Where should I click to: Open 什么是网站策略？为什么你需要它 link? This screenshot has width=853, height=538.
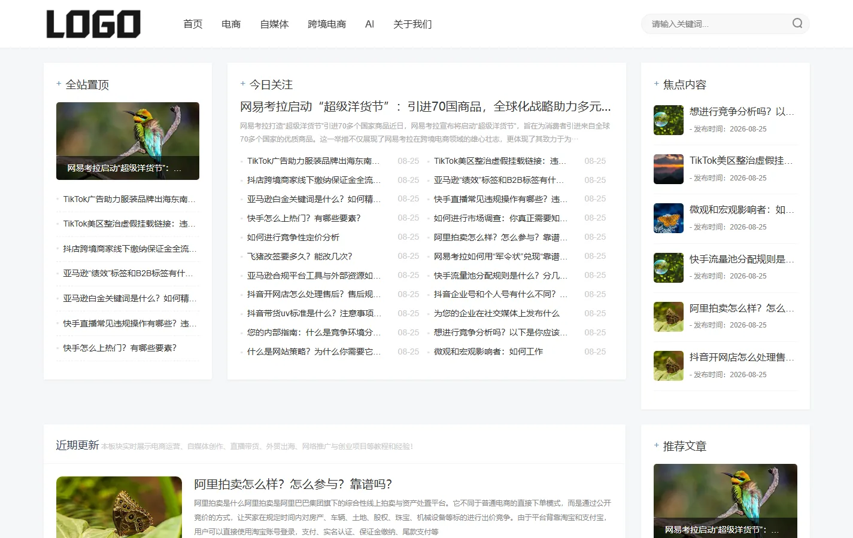pyautogui.click(x=314, y=351)
